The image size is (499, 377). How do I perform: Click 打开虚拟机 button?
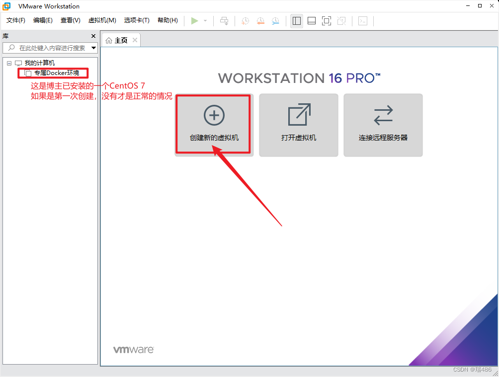(299, 125)
